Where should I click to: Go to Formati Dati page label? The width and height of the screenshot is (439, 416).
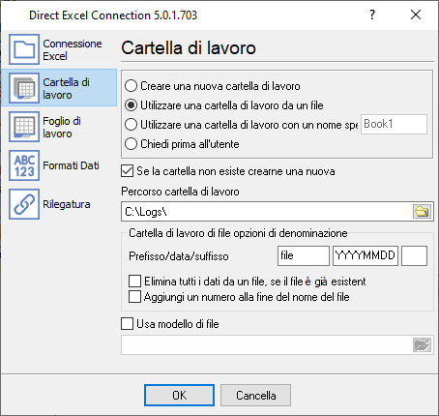(71, 165)
